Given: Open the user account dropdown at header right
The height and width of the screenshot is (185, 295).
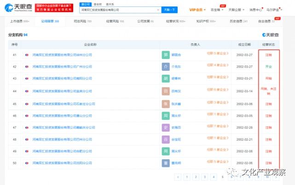Looking at the screenshot, I should pos(274,10).
